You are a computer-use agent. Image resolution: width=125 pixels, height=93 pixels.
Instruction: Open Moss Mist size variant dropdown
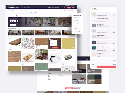pyautogui.click(x=102, y=15)
